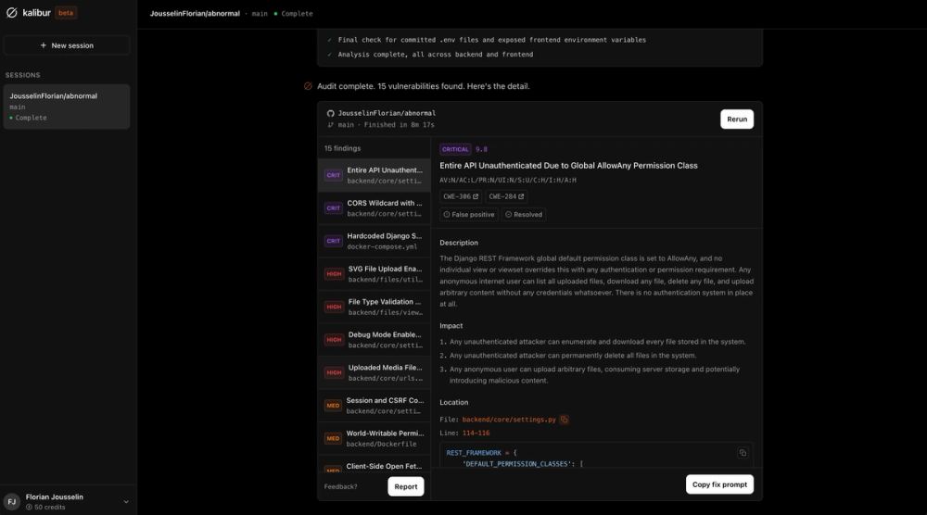Select the Entire API Unauthent... finding
Image resolution: width=927 pixels, height=515 pixels.
click(375, 175)
